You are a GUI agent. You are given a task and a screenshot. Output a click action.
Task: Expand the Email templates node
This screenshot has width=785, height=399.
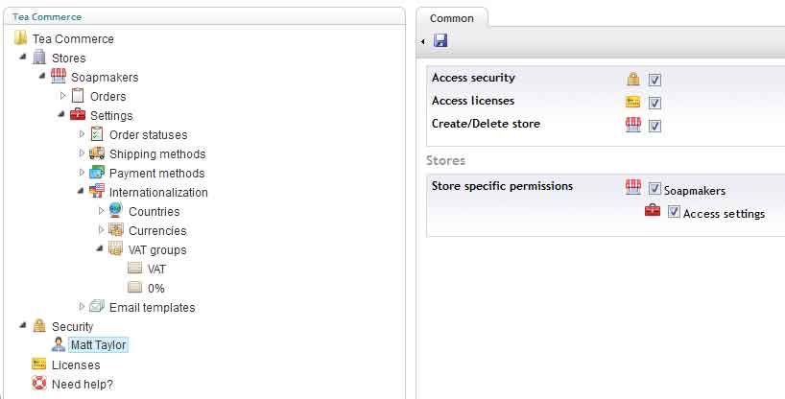click(x=82, y=306)
